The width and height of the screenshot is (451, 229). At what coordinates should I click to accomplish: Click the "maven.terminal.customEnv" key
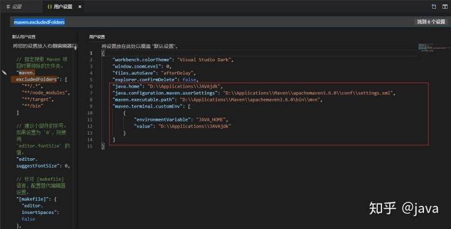click(148, 106)
